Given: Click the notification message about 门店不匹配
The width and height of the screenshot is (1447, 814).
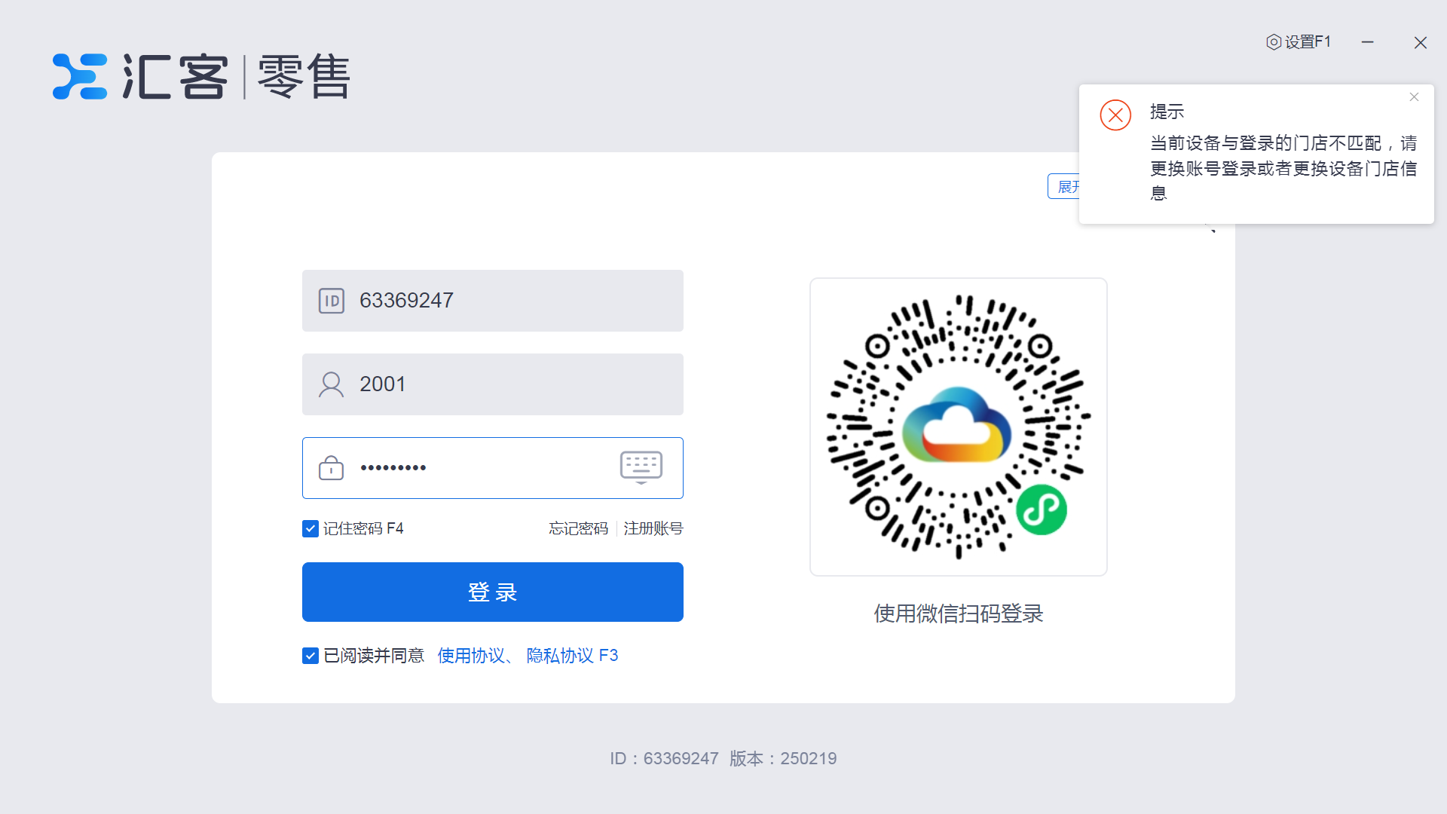Looking at the screenshot, I should tap(1283, 168).
